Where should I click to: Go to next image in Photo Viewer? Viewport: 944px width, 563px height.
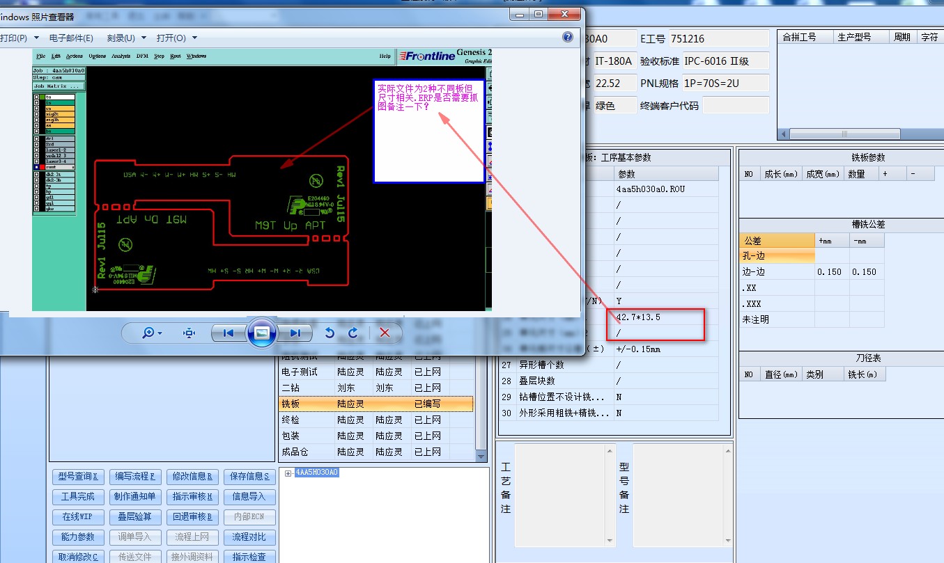pos(295,333)
